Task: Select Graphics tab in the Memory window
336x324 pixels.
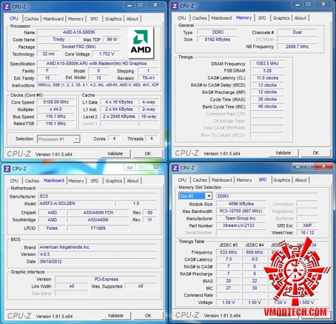Action: [281, 18]
